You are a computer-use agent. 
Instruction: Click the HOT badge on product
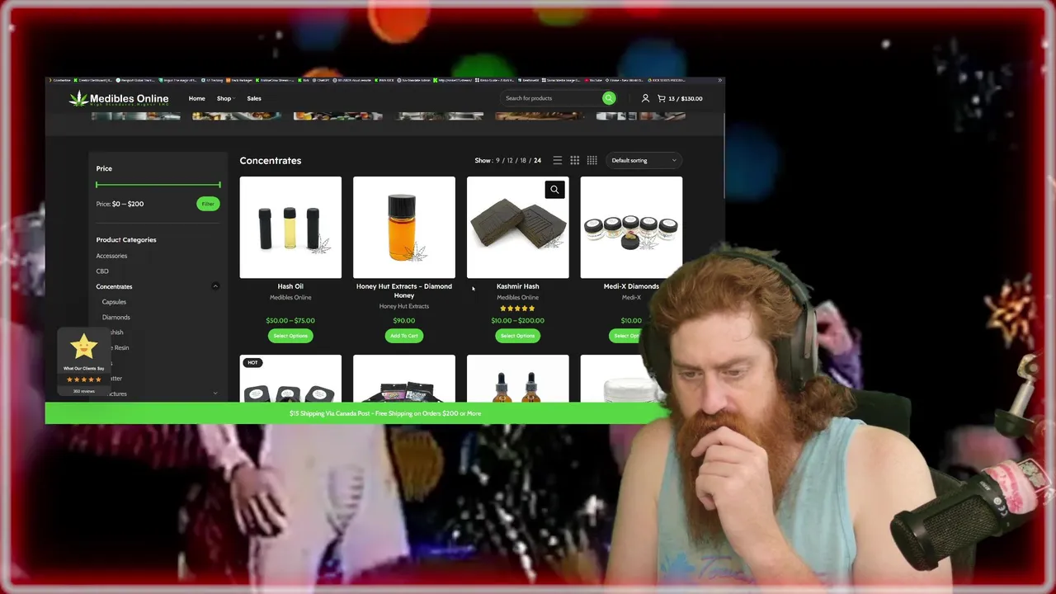click(252, 362)
